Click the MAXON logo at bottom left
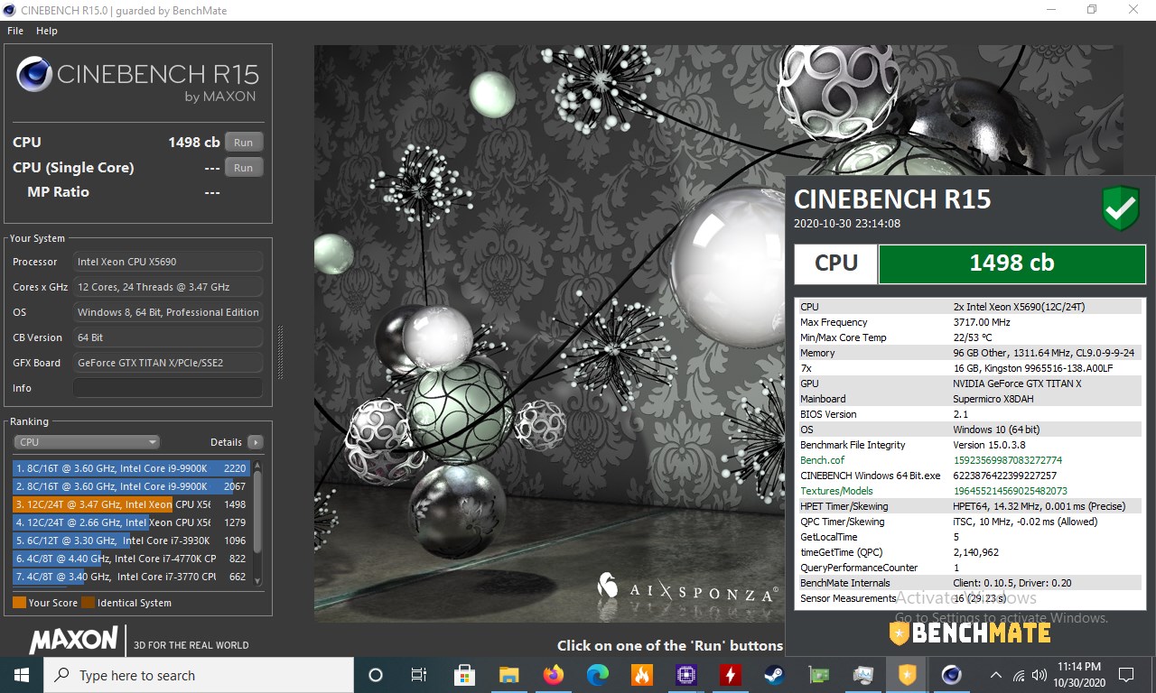Screen dimensions: 1156x693 73,640
